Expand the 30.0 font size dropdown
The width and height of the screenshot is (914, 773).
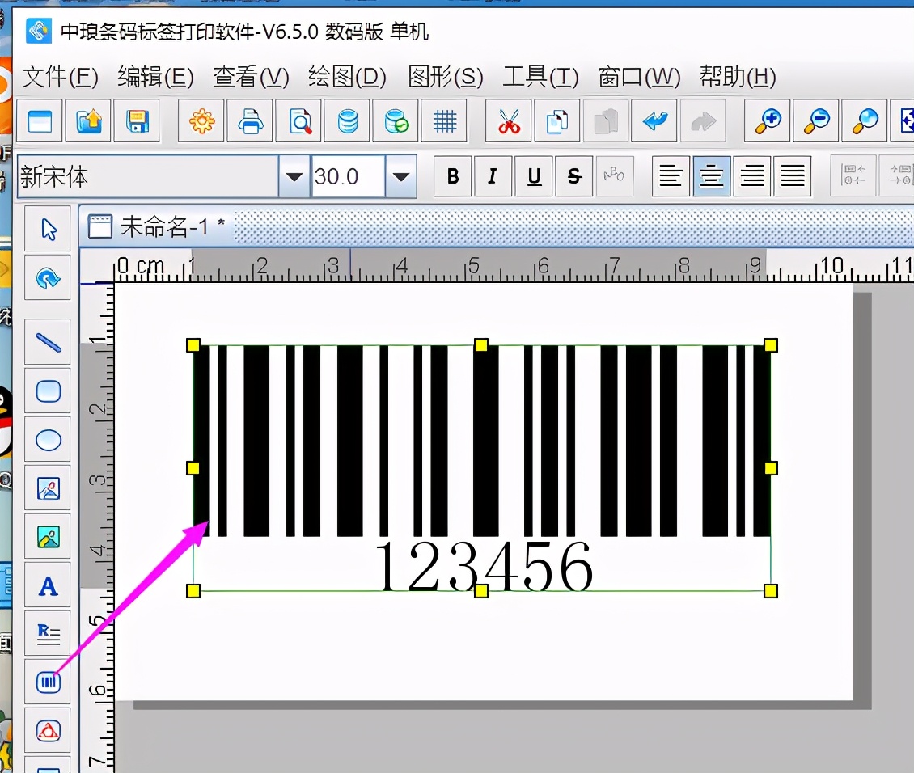point(401,176)
